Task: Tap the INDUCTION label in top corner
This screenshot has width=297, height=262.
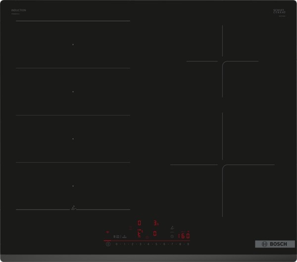Action: click(x=18, y=10)
